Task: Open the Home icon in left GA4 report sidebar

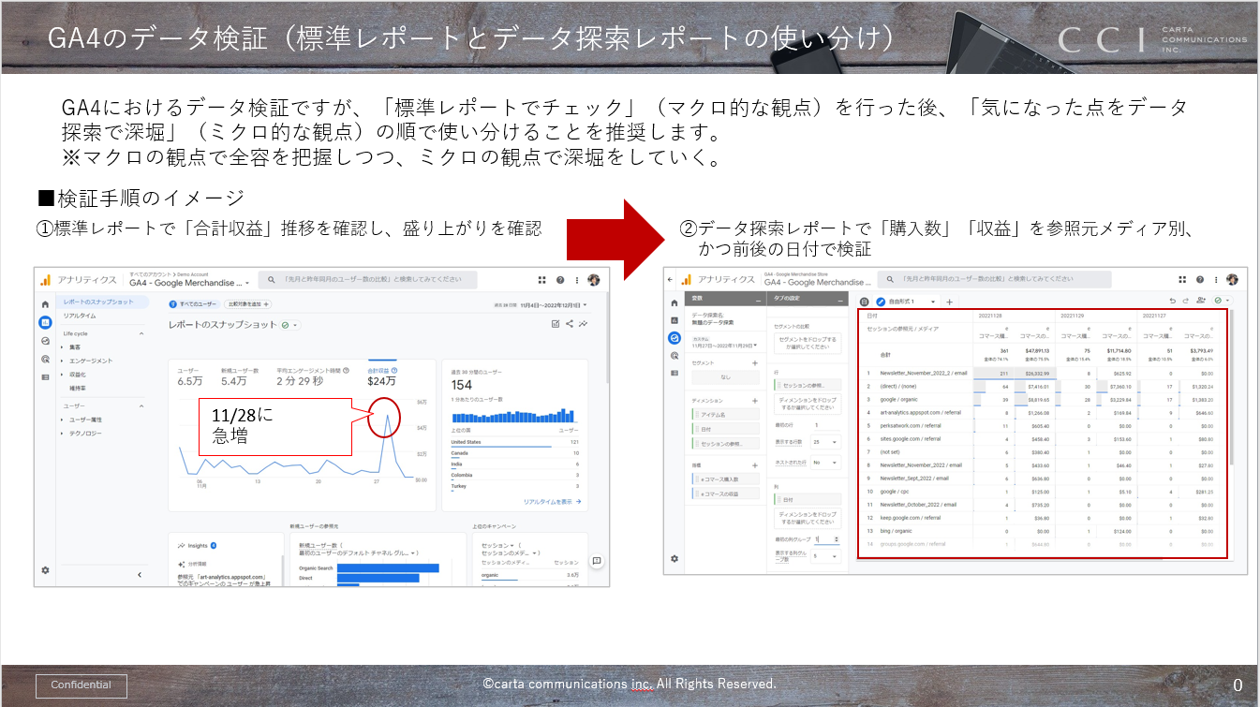Action: (45, 304)
